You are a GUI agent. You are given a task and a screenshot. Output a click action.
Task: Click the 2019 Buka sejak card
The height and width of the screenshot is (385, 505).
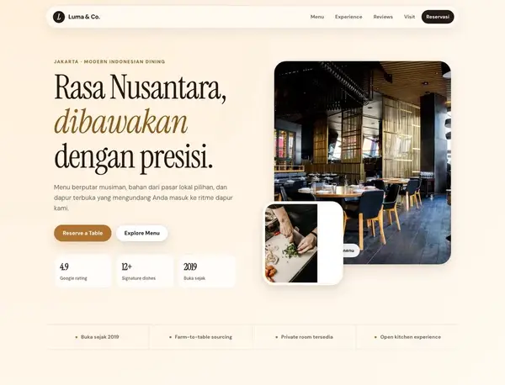[207, 272]
